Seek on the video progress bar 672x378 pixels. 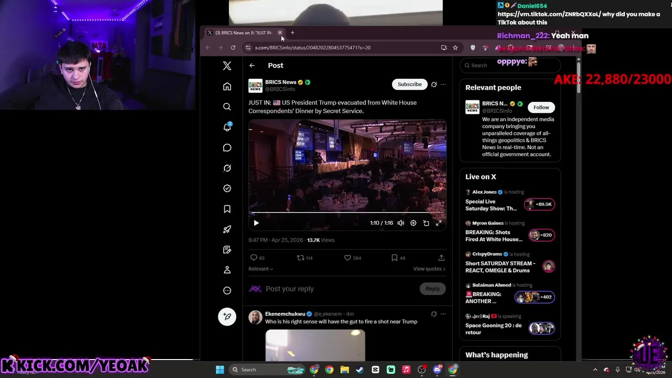click(347, 213)
